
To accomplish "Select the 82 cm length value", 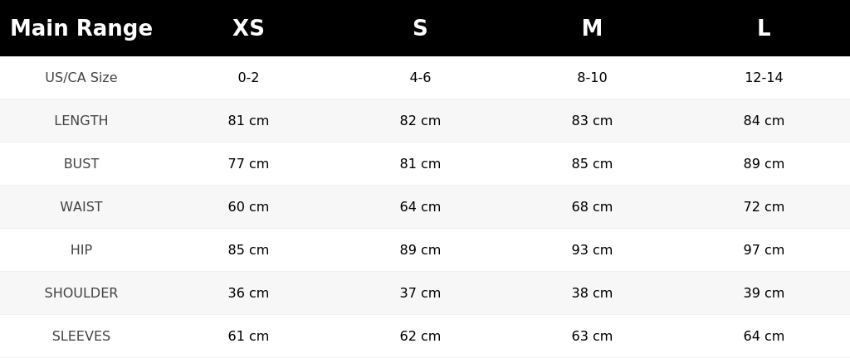I will (420, 121).
